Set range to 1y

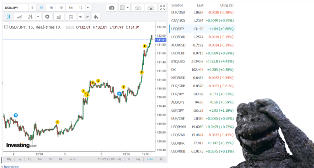click(x=29, y=159)
